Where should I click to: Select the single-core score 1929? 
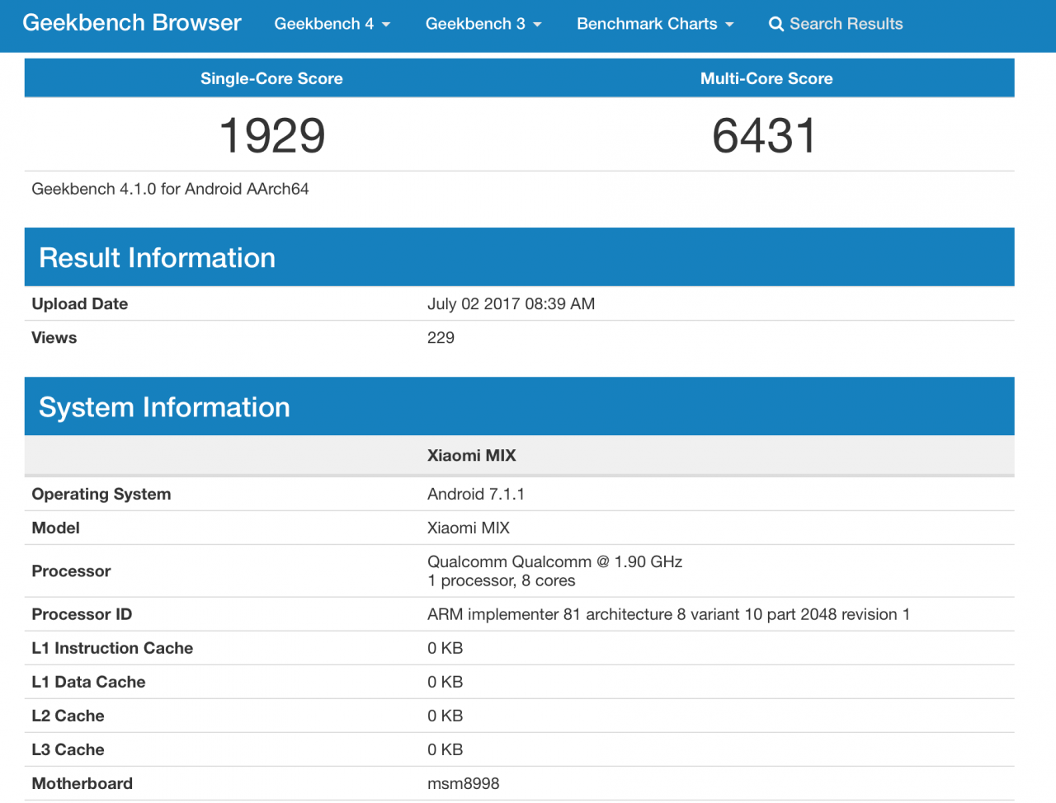(x=272, y=135)
